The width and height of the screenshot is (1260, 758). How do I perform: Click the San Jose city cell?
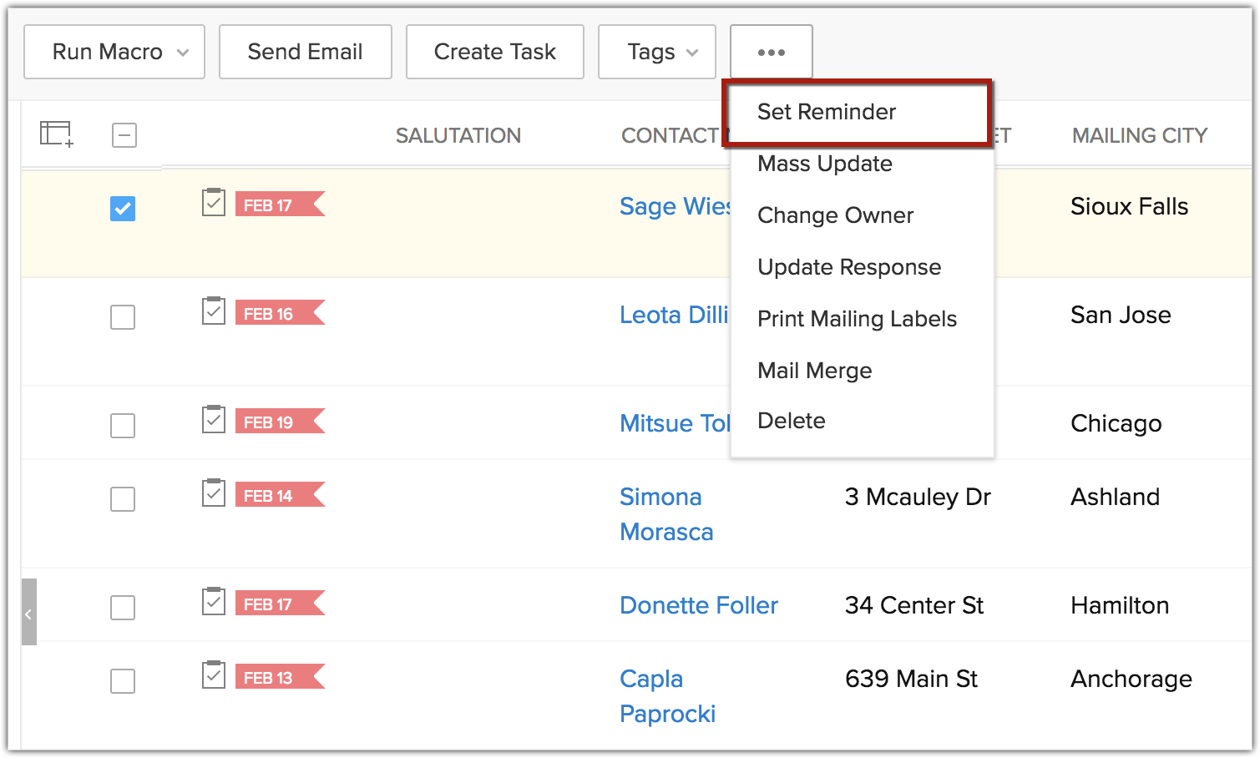1121,315
